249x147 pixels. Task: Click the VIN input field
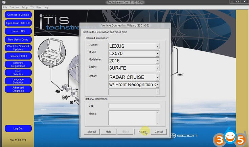click(134, 106)
